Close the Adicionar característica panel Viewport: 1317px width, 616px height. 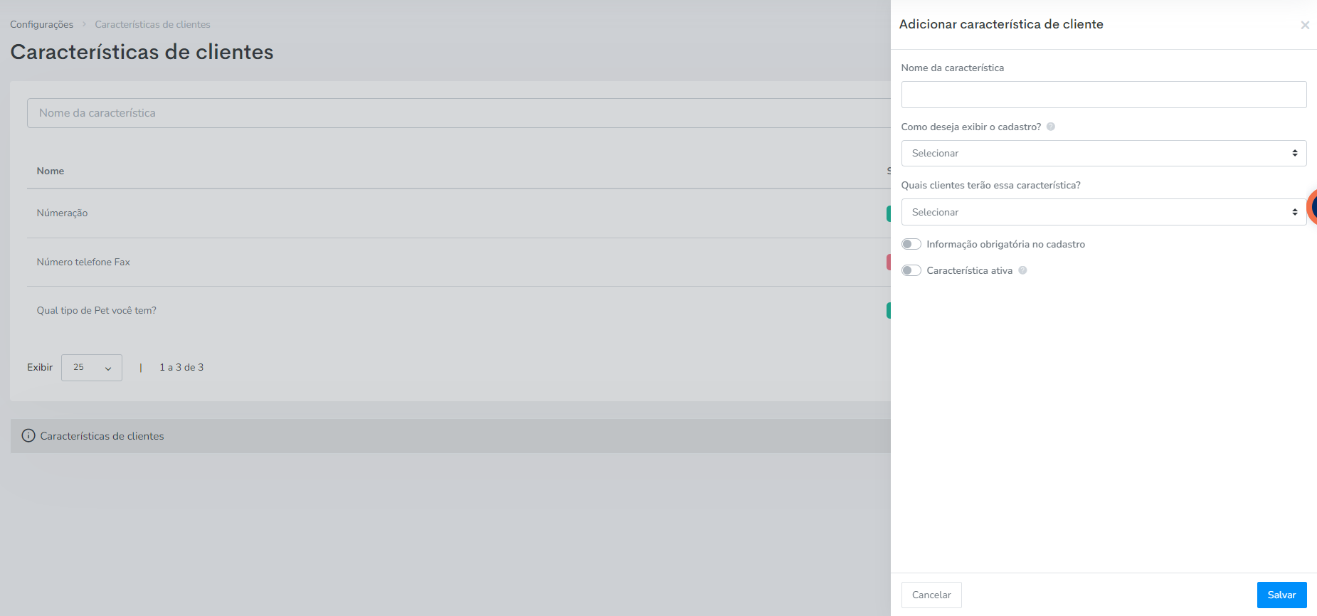(x=1305, y=25)
